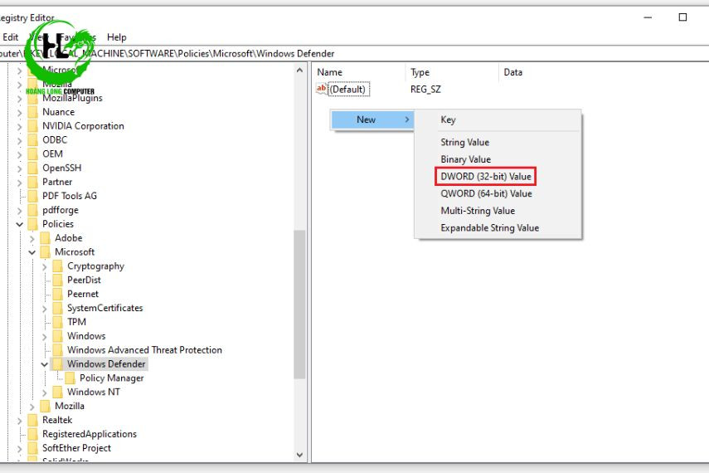
Task: Sort by the Name column header
Action: pyautogui.click(x=330, y=72)
